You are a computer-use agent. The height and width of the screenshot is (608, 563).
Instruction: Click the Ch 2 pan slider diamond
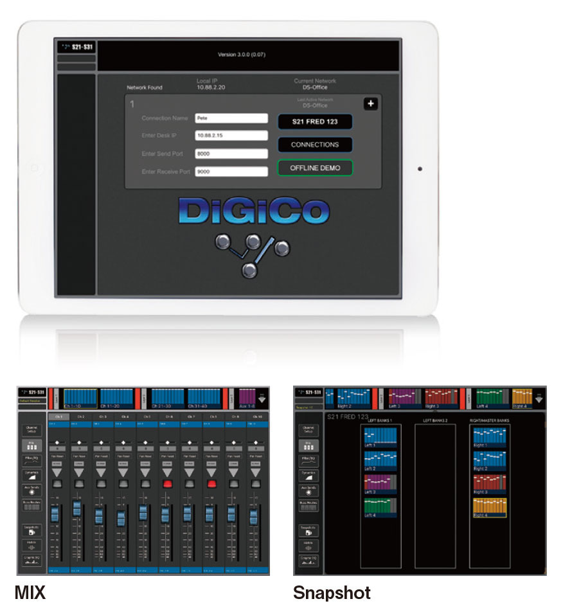click(79, 442)
